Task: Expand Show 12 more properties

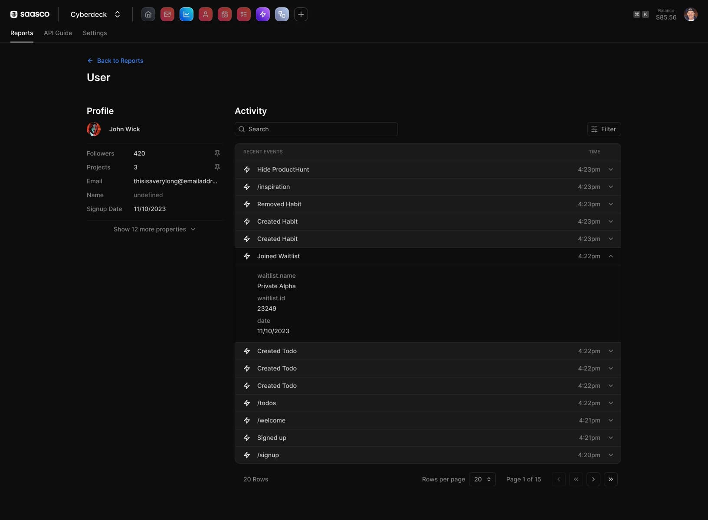Action: [x=154, y=229]
